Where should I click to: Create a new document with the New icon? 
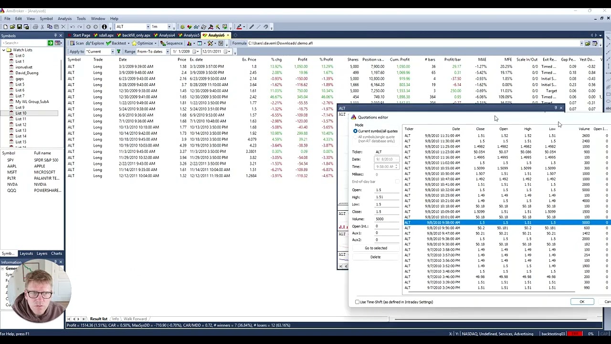click(x=5, y=27)
